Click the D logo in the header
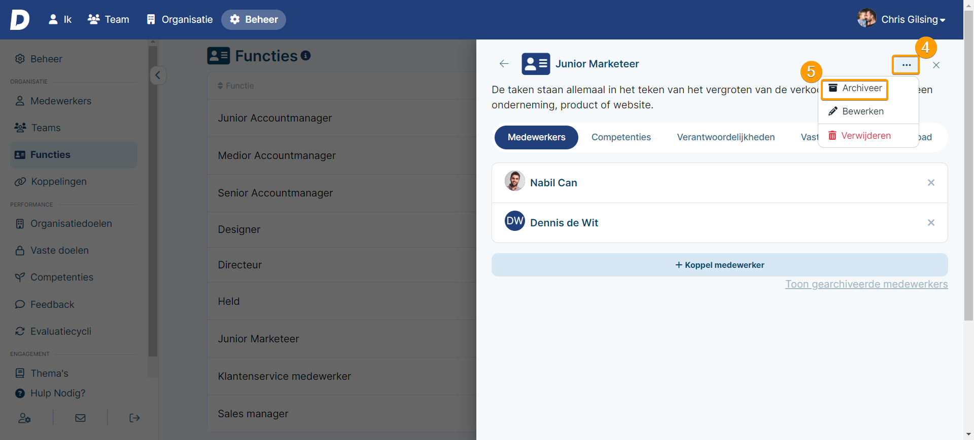Screen dimensions: 974x440 [x=20, y=20]
